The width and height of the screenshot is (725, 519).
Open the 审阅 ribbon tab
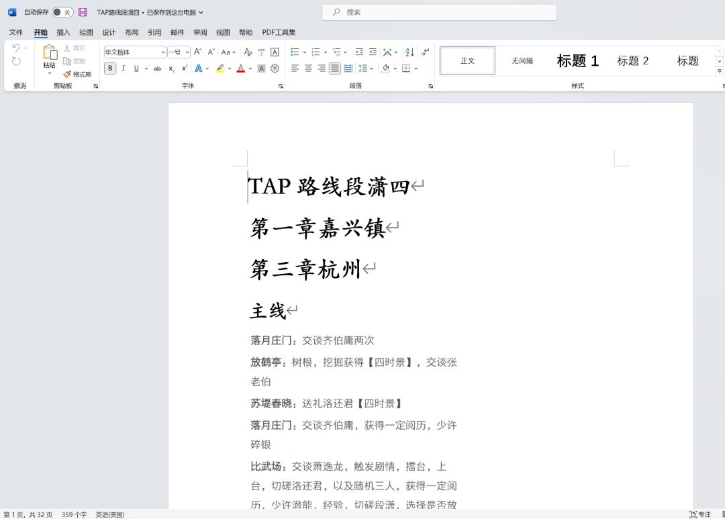coord(200,32)
